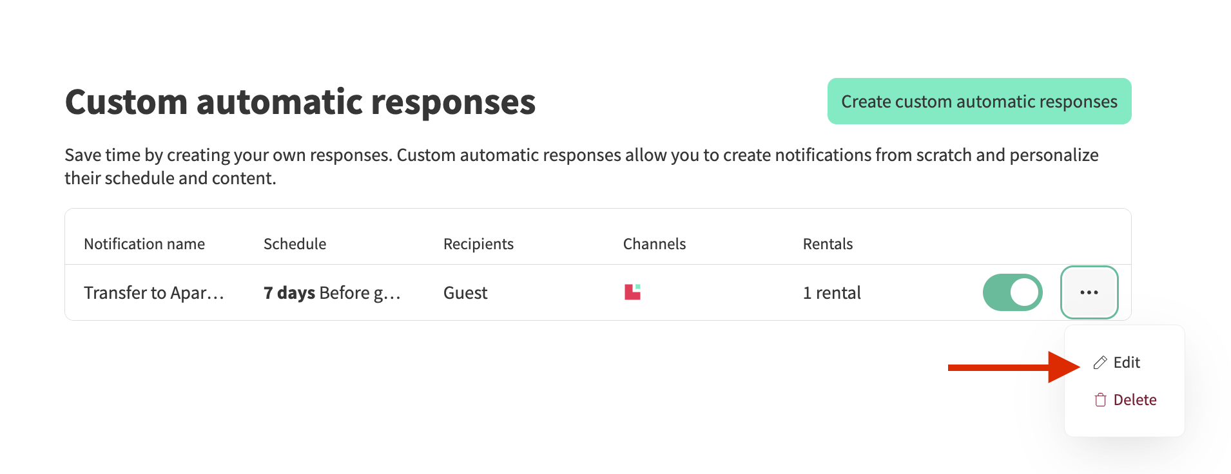Viewport: 1231px width, 474px height.
Task: Click the Recipients column header
Action: (478, 244)
